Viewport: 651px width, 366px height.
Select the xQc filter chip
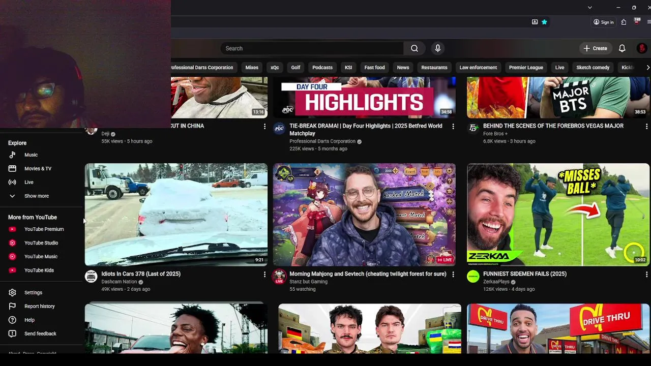pyautogui.click(x=275, y=68)
